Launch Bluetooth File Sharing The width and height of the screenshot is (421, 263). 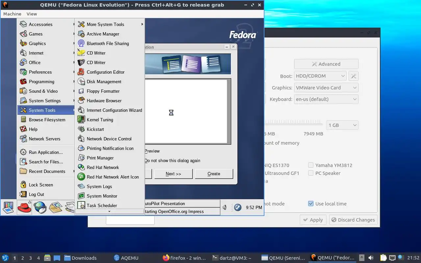tap(110, 43)
